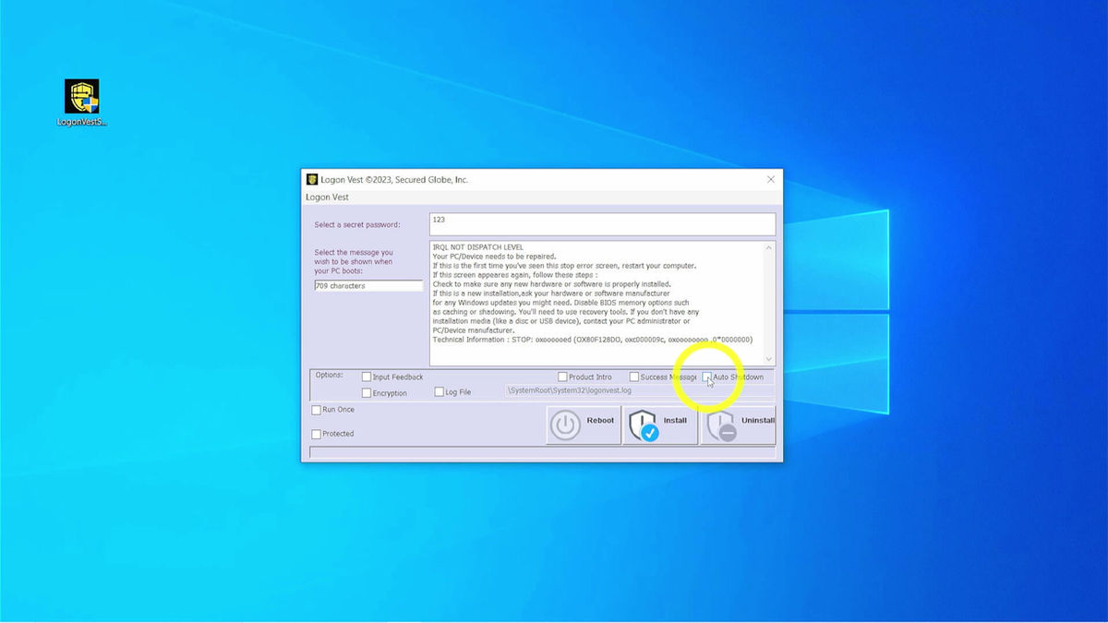Click the secret password field containing 123

click(602, 224)
